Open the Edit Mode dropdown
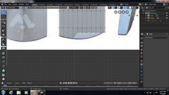 [12, 8]
